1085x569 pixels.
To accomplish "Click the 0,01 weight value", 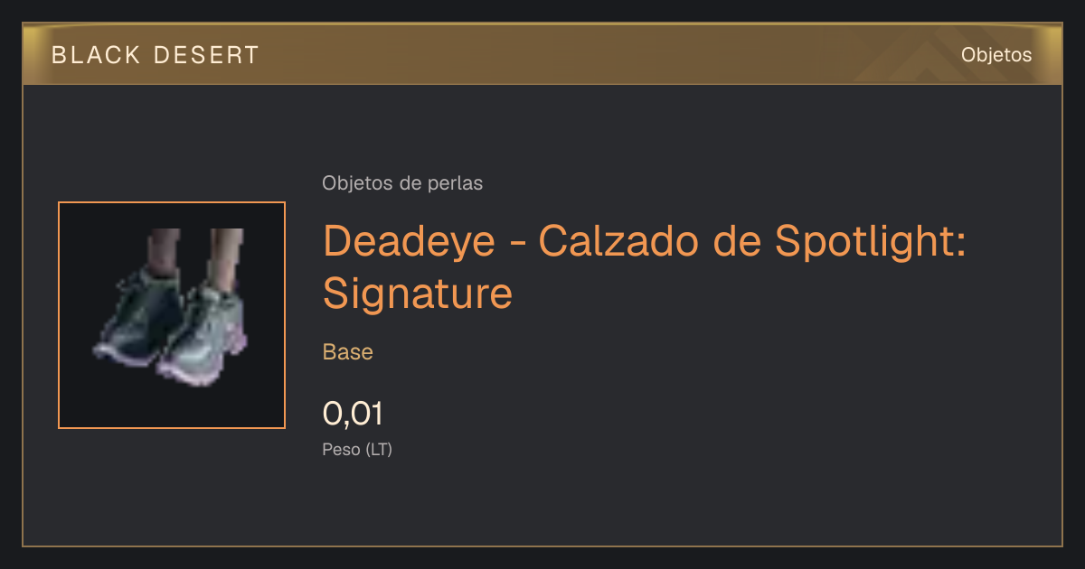I will click(353, 415).
